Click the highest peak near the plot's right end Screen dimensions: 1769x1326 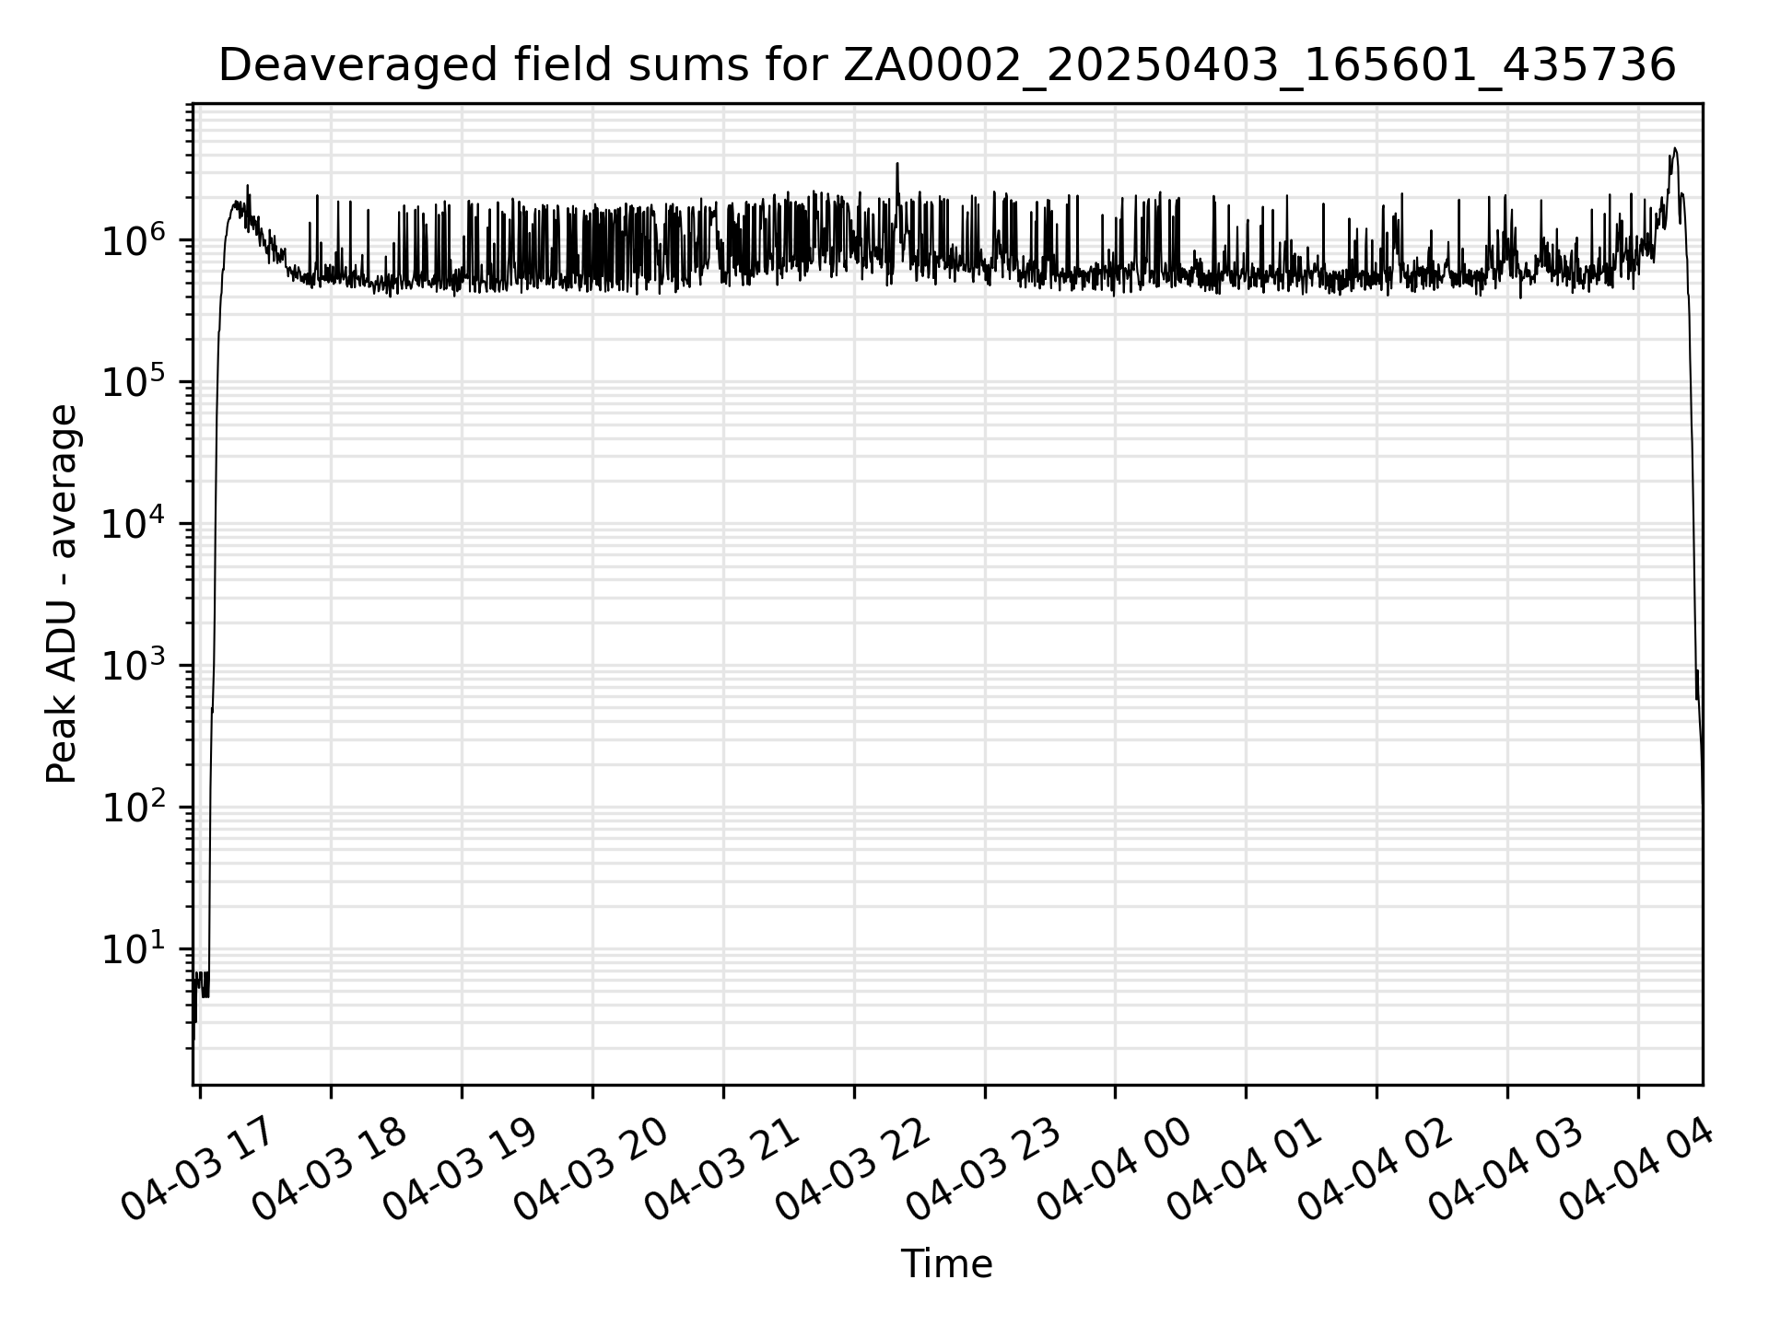pyautogui.click(x=1675, y=149)
